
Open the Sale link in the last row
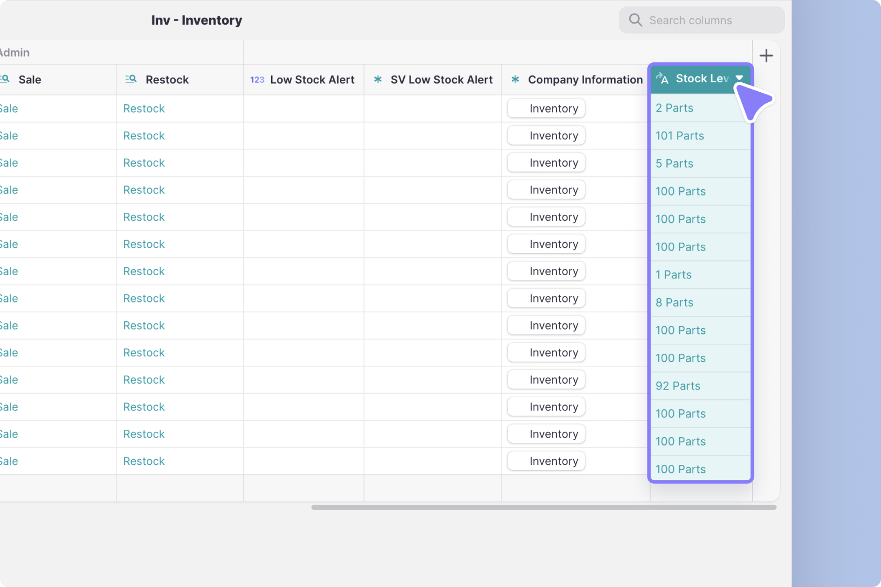click(x=9, y=461)
